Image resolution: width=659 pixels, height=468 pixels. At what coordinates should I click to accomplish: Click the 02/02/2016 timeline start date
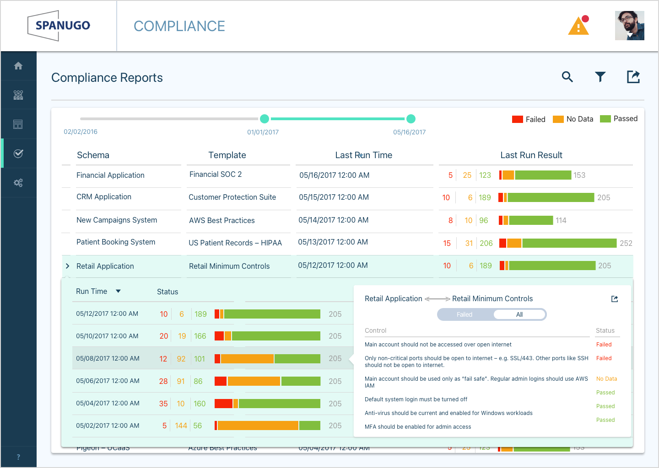tap(81, 132)
